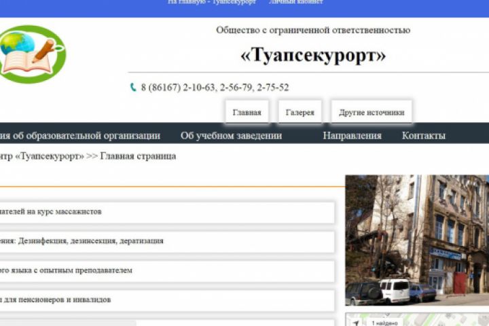Open the item для пенсионеров и инвалидов
The image size is (489, 326).
(x=167, y=300)
